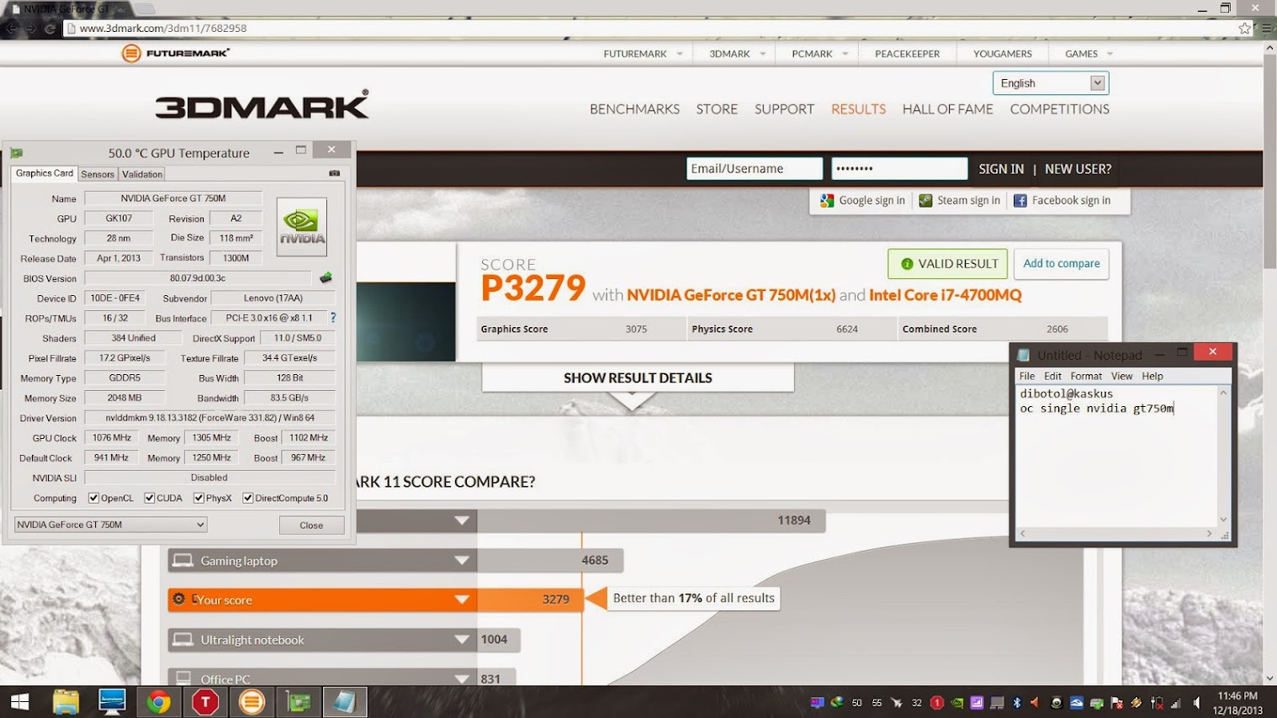Click the VALID RESULT badge
Screen dimensions: 1277x718
[x=947, y=263]
